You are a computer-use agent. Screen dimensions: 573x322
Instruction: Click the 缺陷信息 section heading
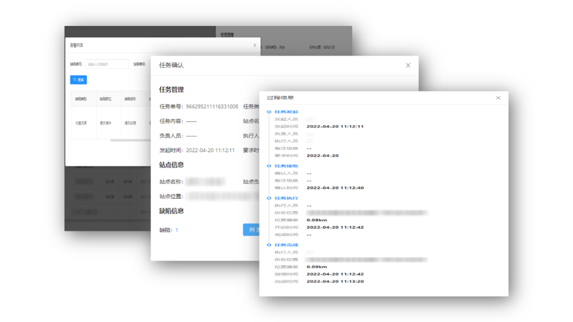[x=171, y=211]
